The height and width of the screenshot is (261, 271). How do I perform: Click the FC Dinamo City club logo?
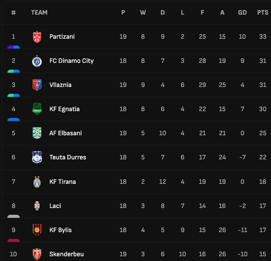click(x=37, y=61)
